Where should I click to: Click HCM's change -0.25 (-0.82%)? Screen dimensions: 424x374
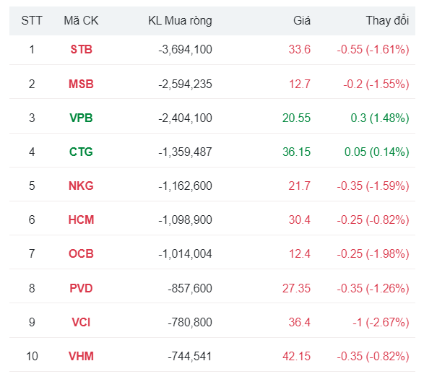click(373, 220)
